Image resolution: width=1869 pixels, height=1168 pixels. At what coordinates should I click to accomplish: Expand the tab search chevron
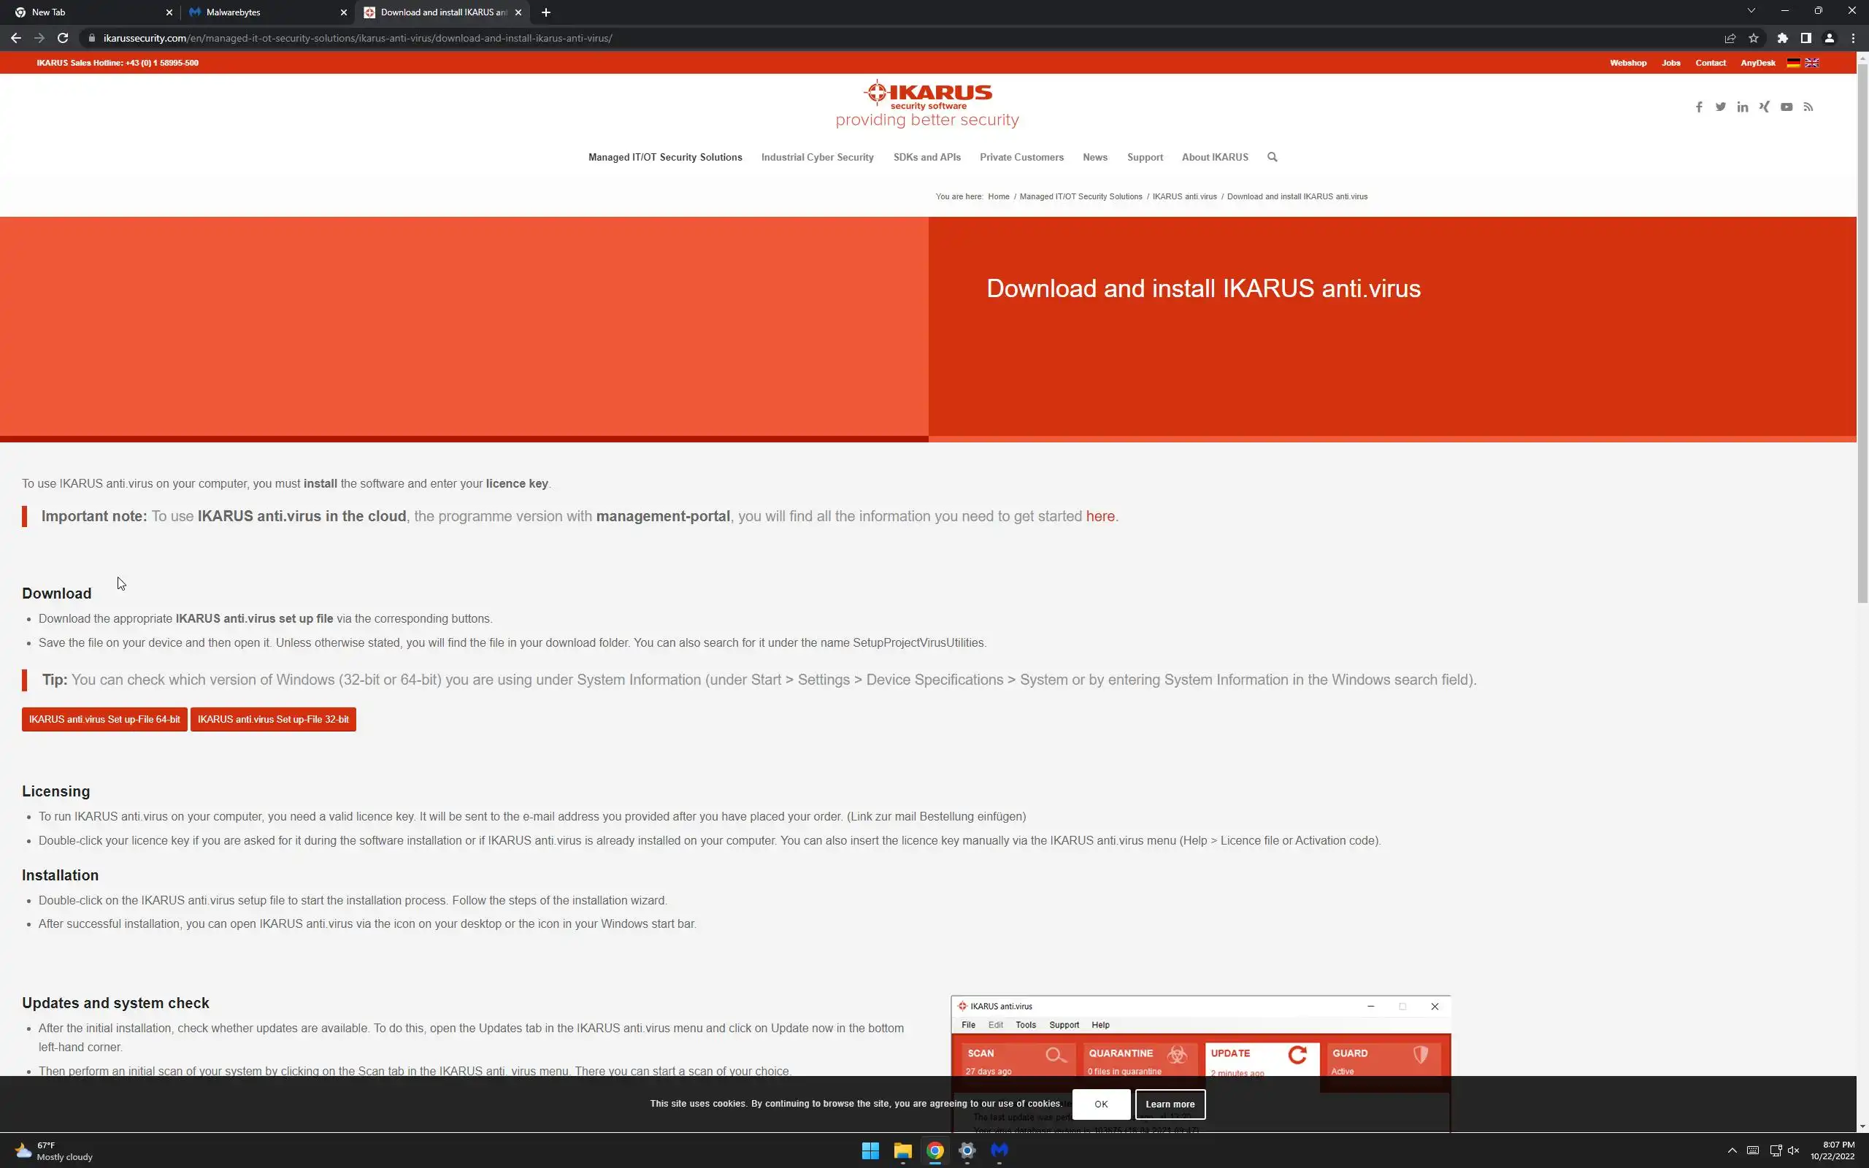(1751, 11)
